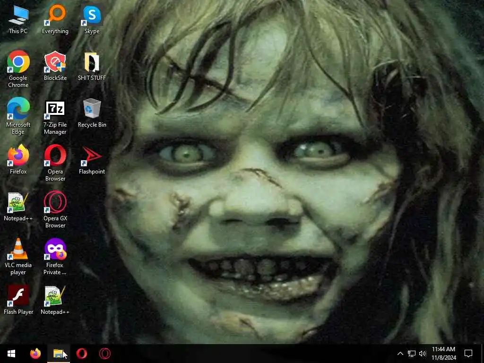
Task: Select the Skype desktop shortcut
Action: 92,20
